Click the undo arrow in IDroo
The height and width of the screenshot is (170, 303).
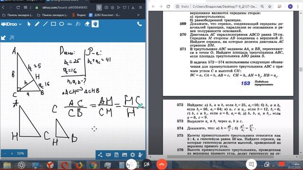pos(3,38)
